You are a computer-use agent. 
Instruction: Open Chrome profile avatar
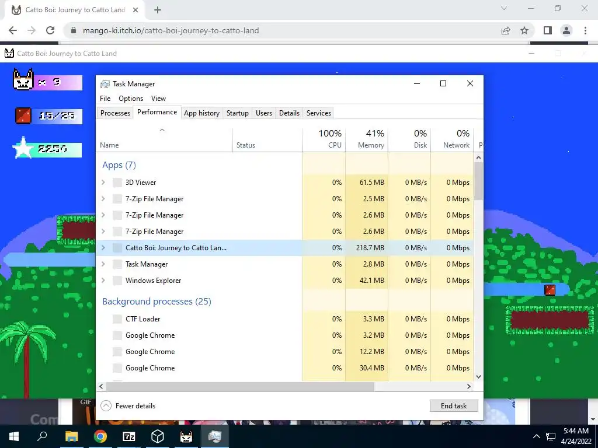coord(566,30)
